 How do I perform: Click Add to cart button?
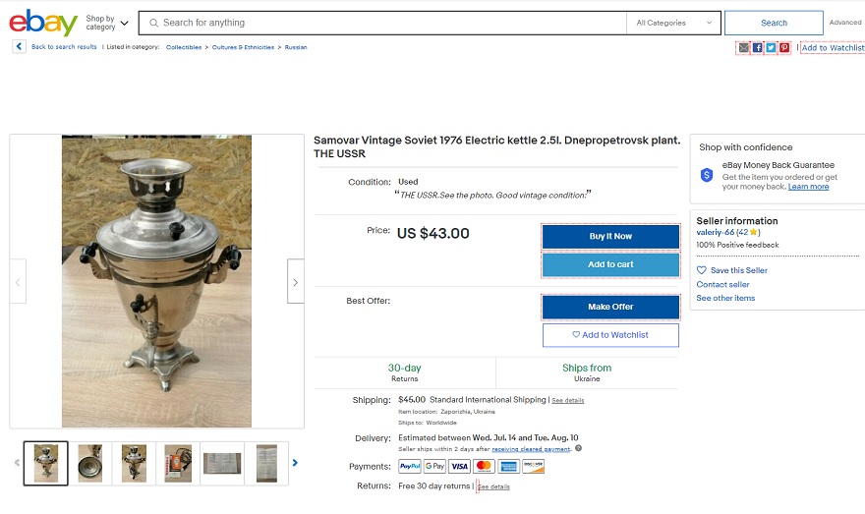(610, 264)
